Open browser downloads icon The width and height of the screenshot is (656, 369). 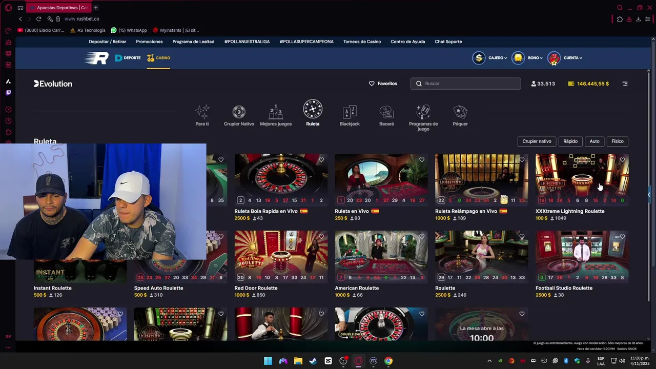coord(638,19)
